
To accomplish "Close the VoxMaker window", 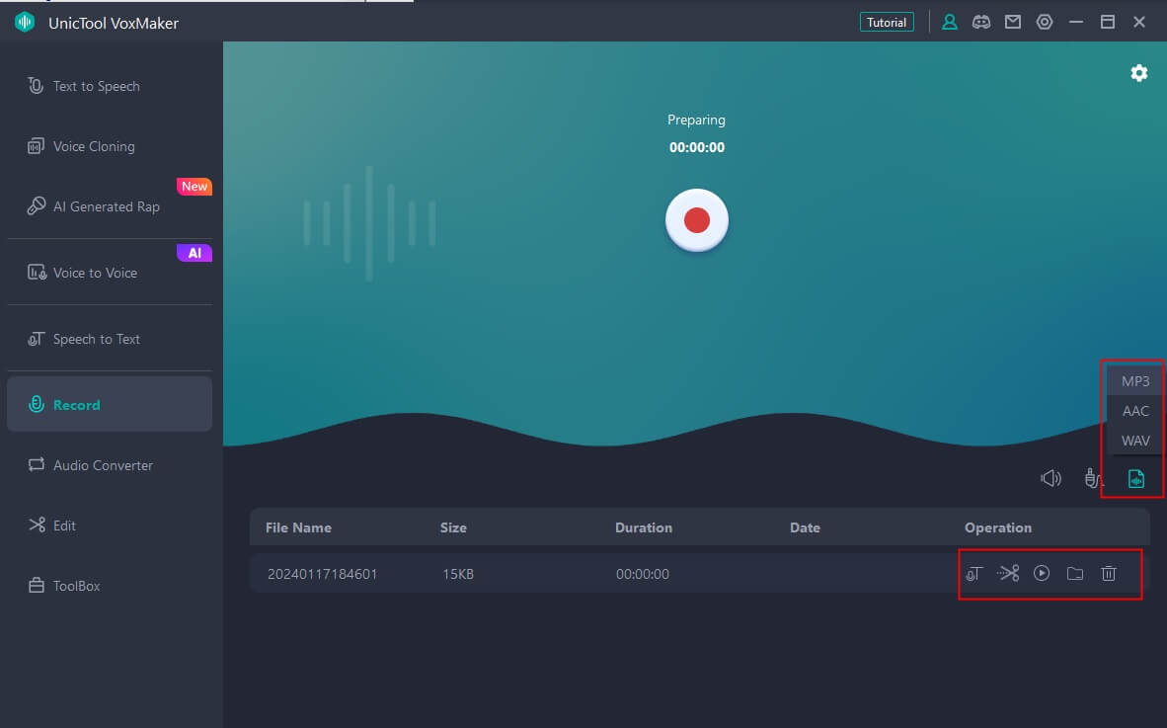I will 1138,23.
